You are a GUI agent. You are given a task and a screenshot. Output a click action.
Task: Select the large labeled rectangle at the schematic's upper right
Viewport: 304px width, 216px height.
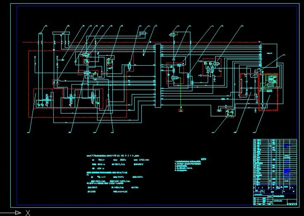click(269, 56)
